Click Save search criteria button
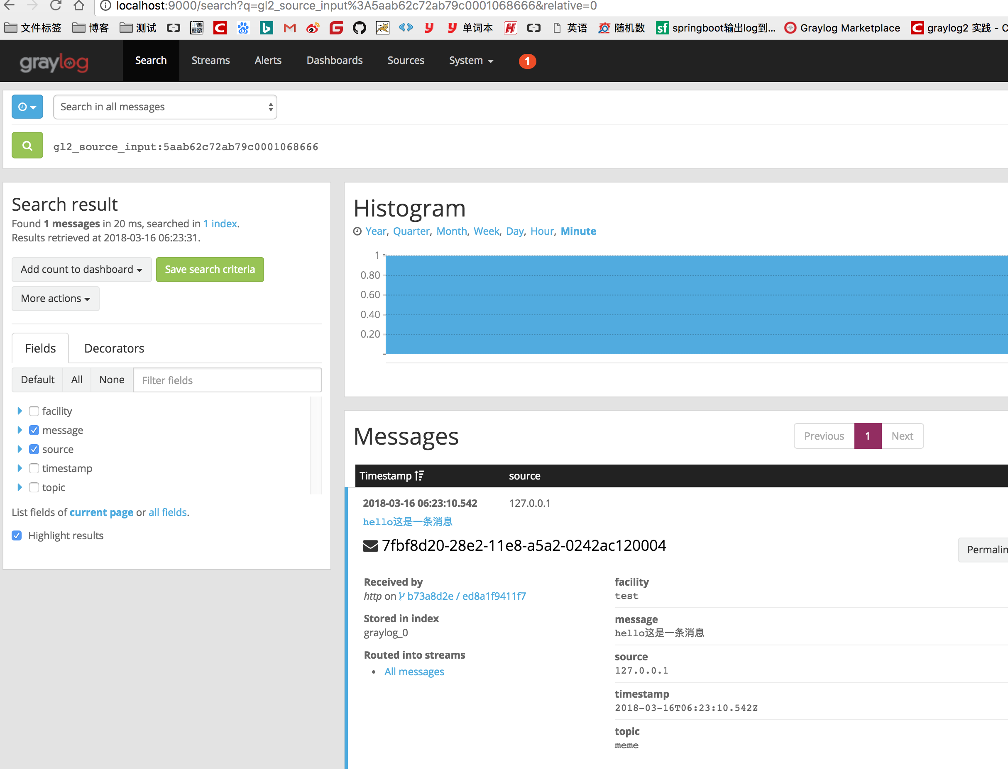Screen dimensions: 1008x769 pyautogui.click(x=209, y=269)
